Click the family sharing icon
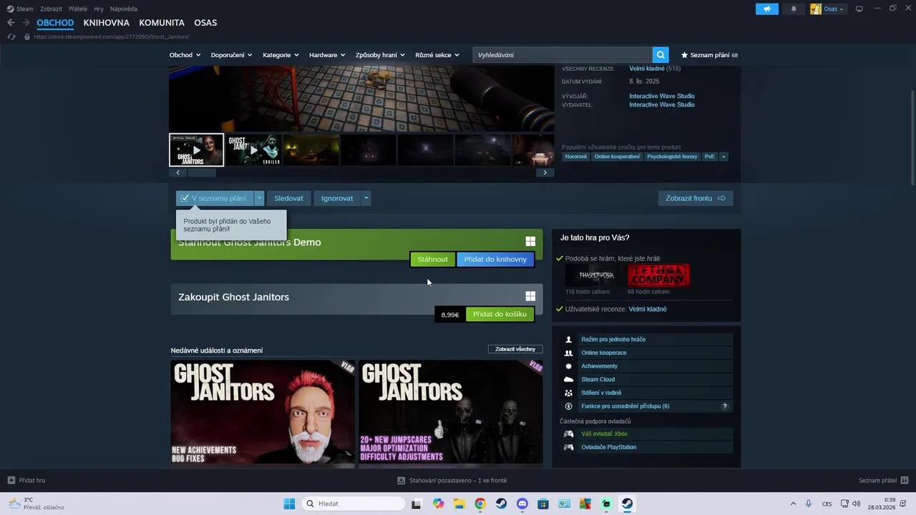The height and width of the screenshot is (515, 916). pyautogui.click(x=569, y=393)
